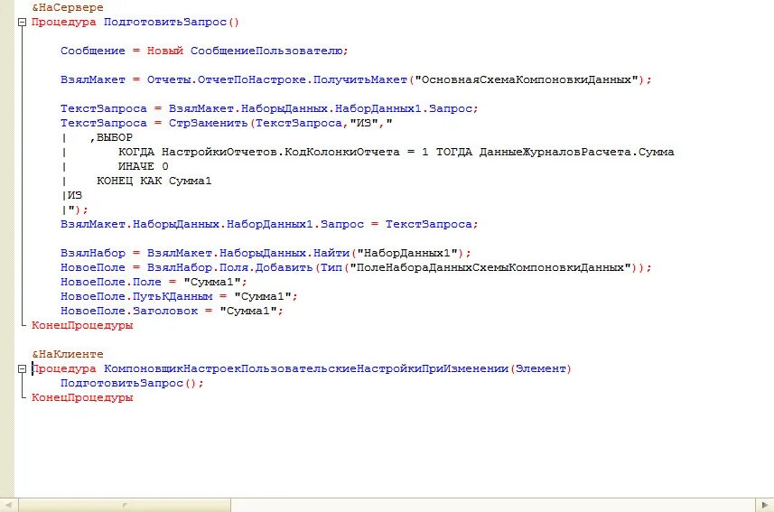Collapse the КомпоновщикНастроекПользовательскиеНастройкиПриИзменении procedure block

coord(22,368)
